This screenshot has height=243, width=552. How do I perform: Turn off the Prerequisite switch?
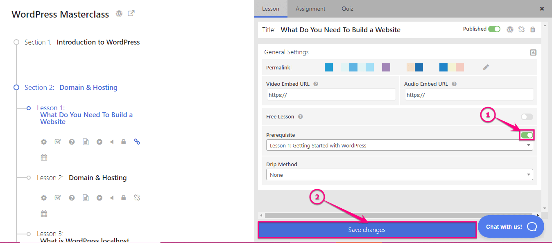coord(527,135)
